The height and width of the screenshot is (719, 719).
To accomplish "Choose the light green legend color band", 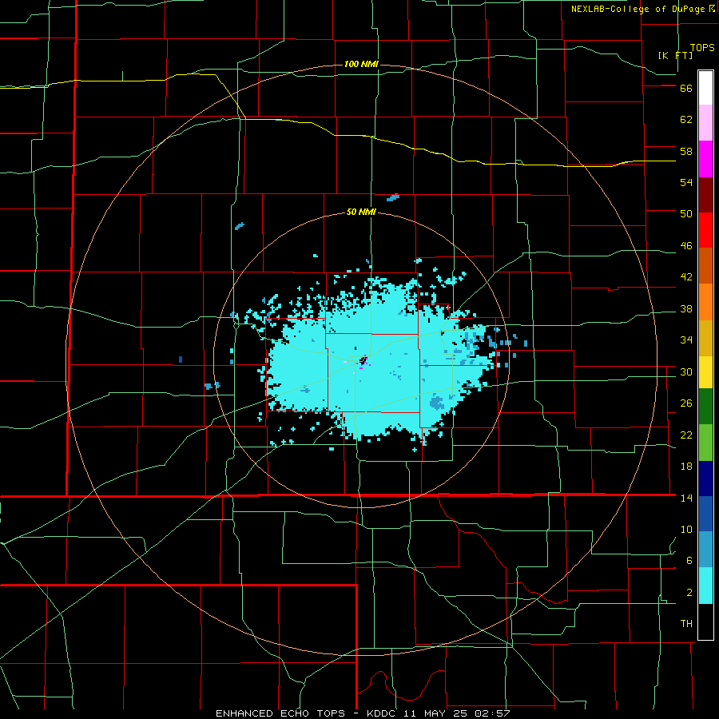I will pyautogui.click(x=705, y=443).
